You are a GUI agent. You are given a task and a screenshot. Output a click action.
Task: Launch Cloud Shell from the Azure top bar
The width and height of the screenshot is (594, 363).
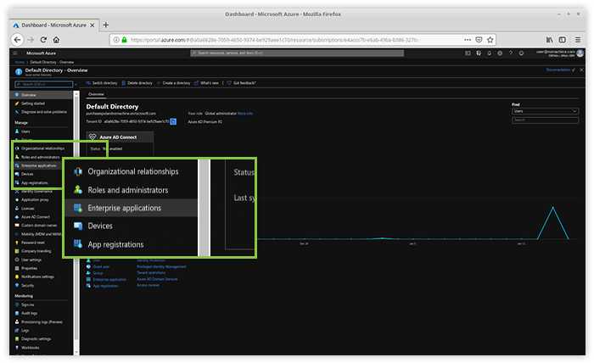(x=468, y=53)
